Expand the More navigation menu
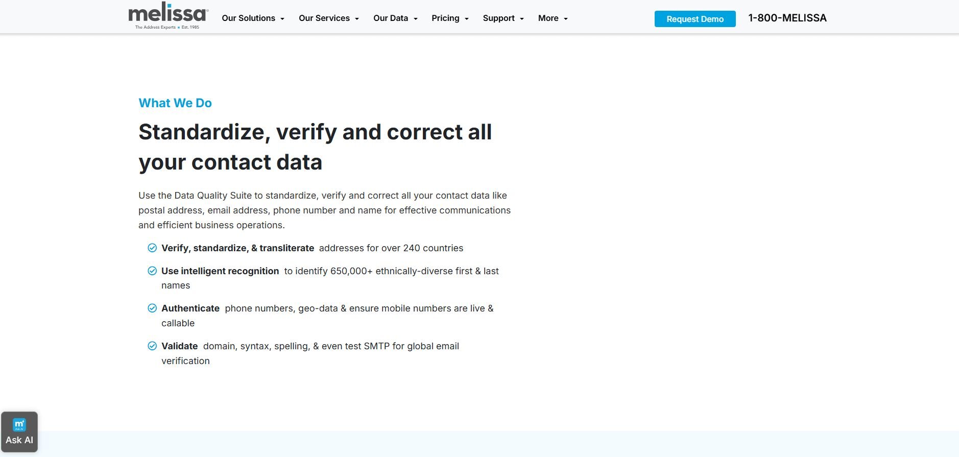 553,18
